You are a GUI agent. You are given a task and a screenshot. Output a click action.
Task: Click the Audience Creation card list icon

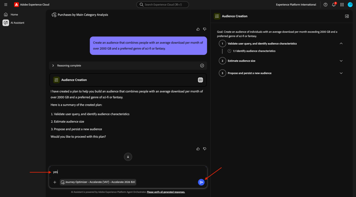pos(56,80)
